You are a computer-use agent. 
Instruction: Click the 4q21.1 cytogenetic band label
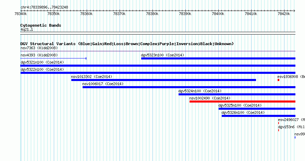[x=27, y=29]
